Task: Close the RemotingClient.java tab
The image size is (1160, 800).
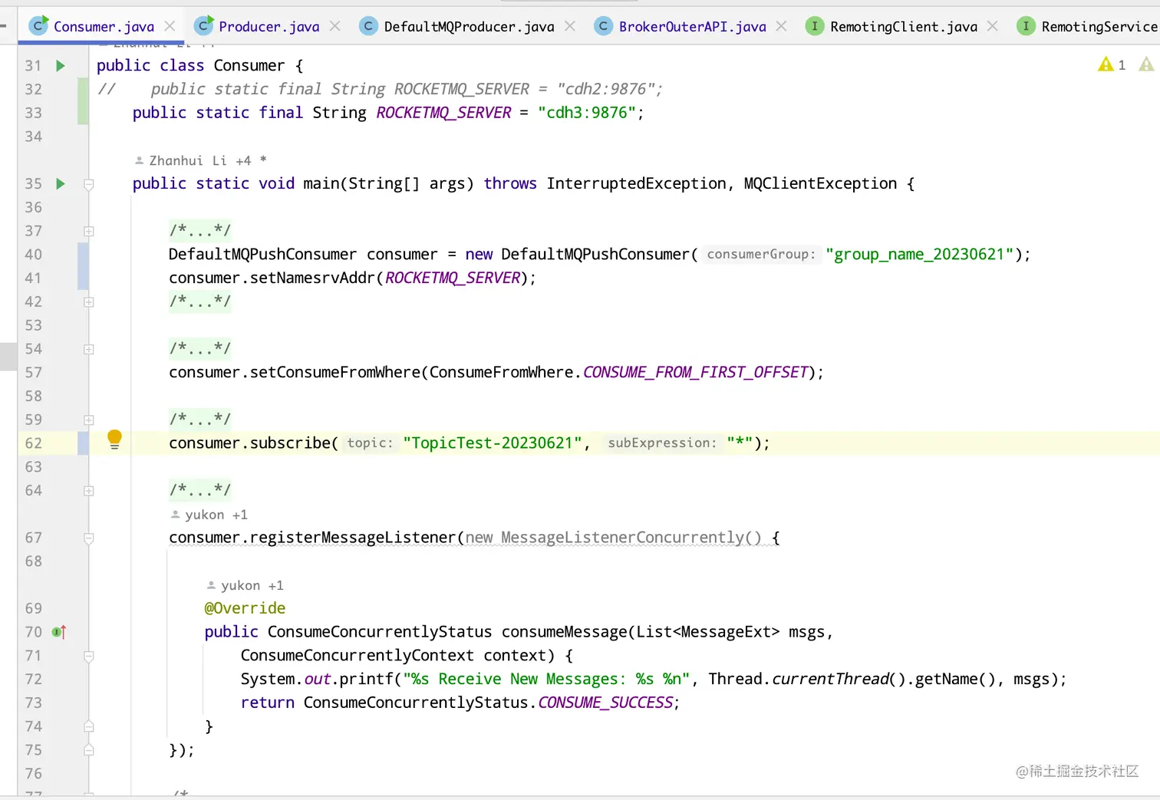Action: pos(993,26)
